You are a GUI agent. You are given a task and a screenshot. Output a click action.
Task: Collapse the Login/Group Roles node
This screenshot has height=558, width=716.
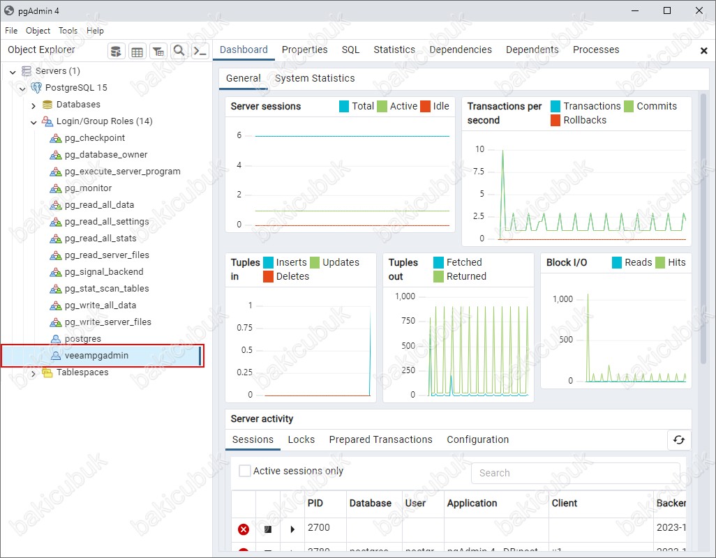33,122
